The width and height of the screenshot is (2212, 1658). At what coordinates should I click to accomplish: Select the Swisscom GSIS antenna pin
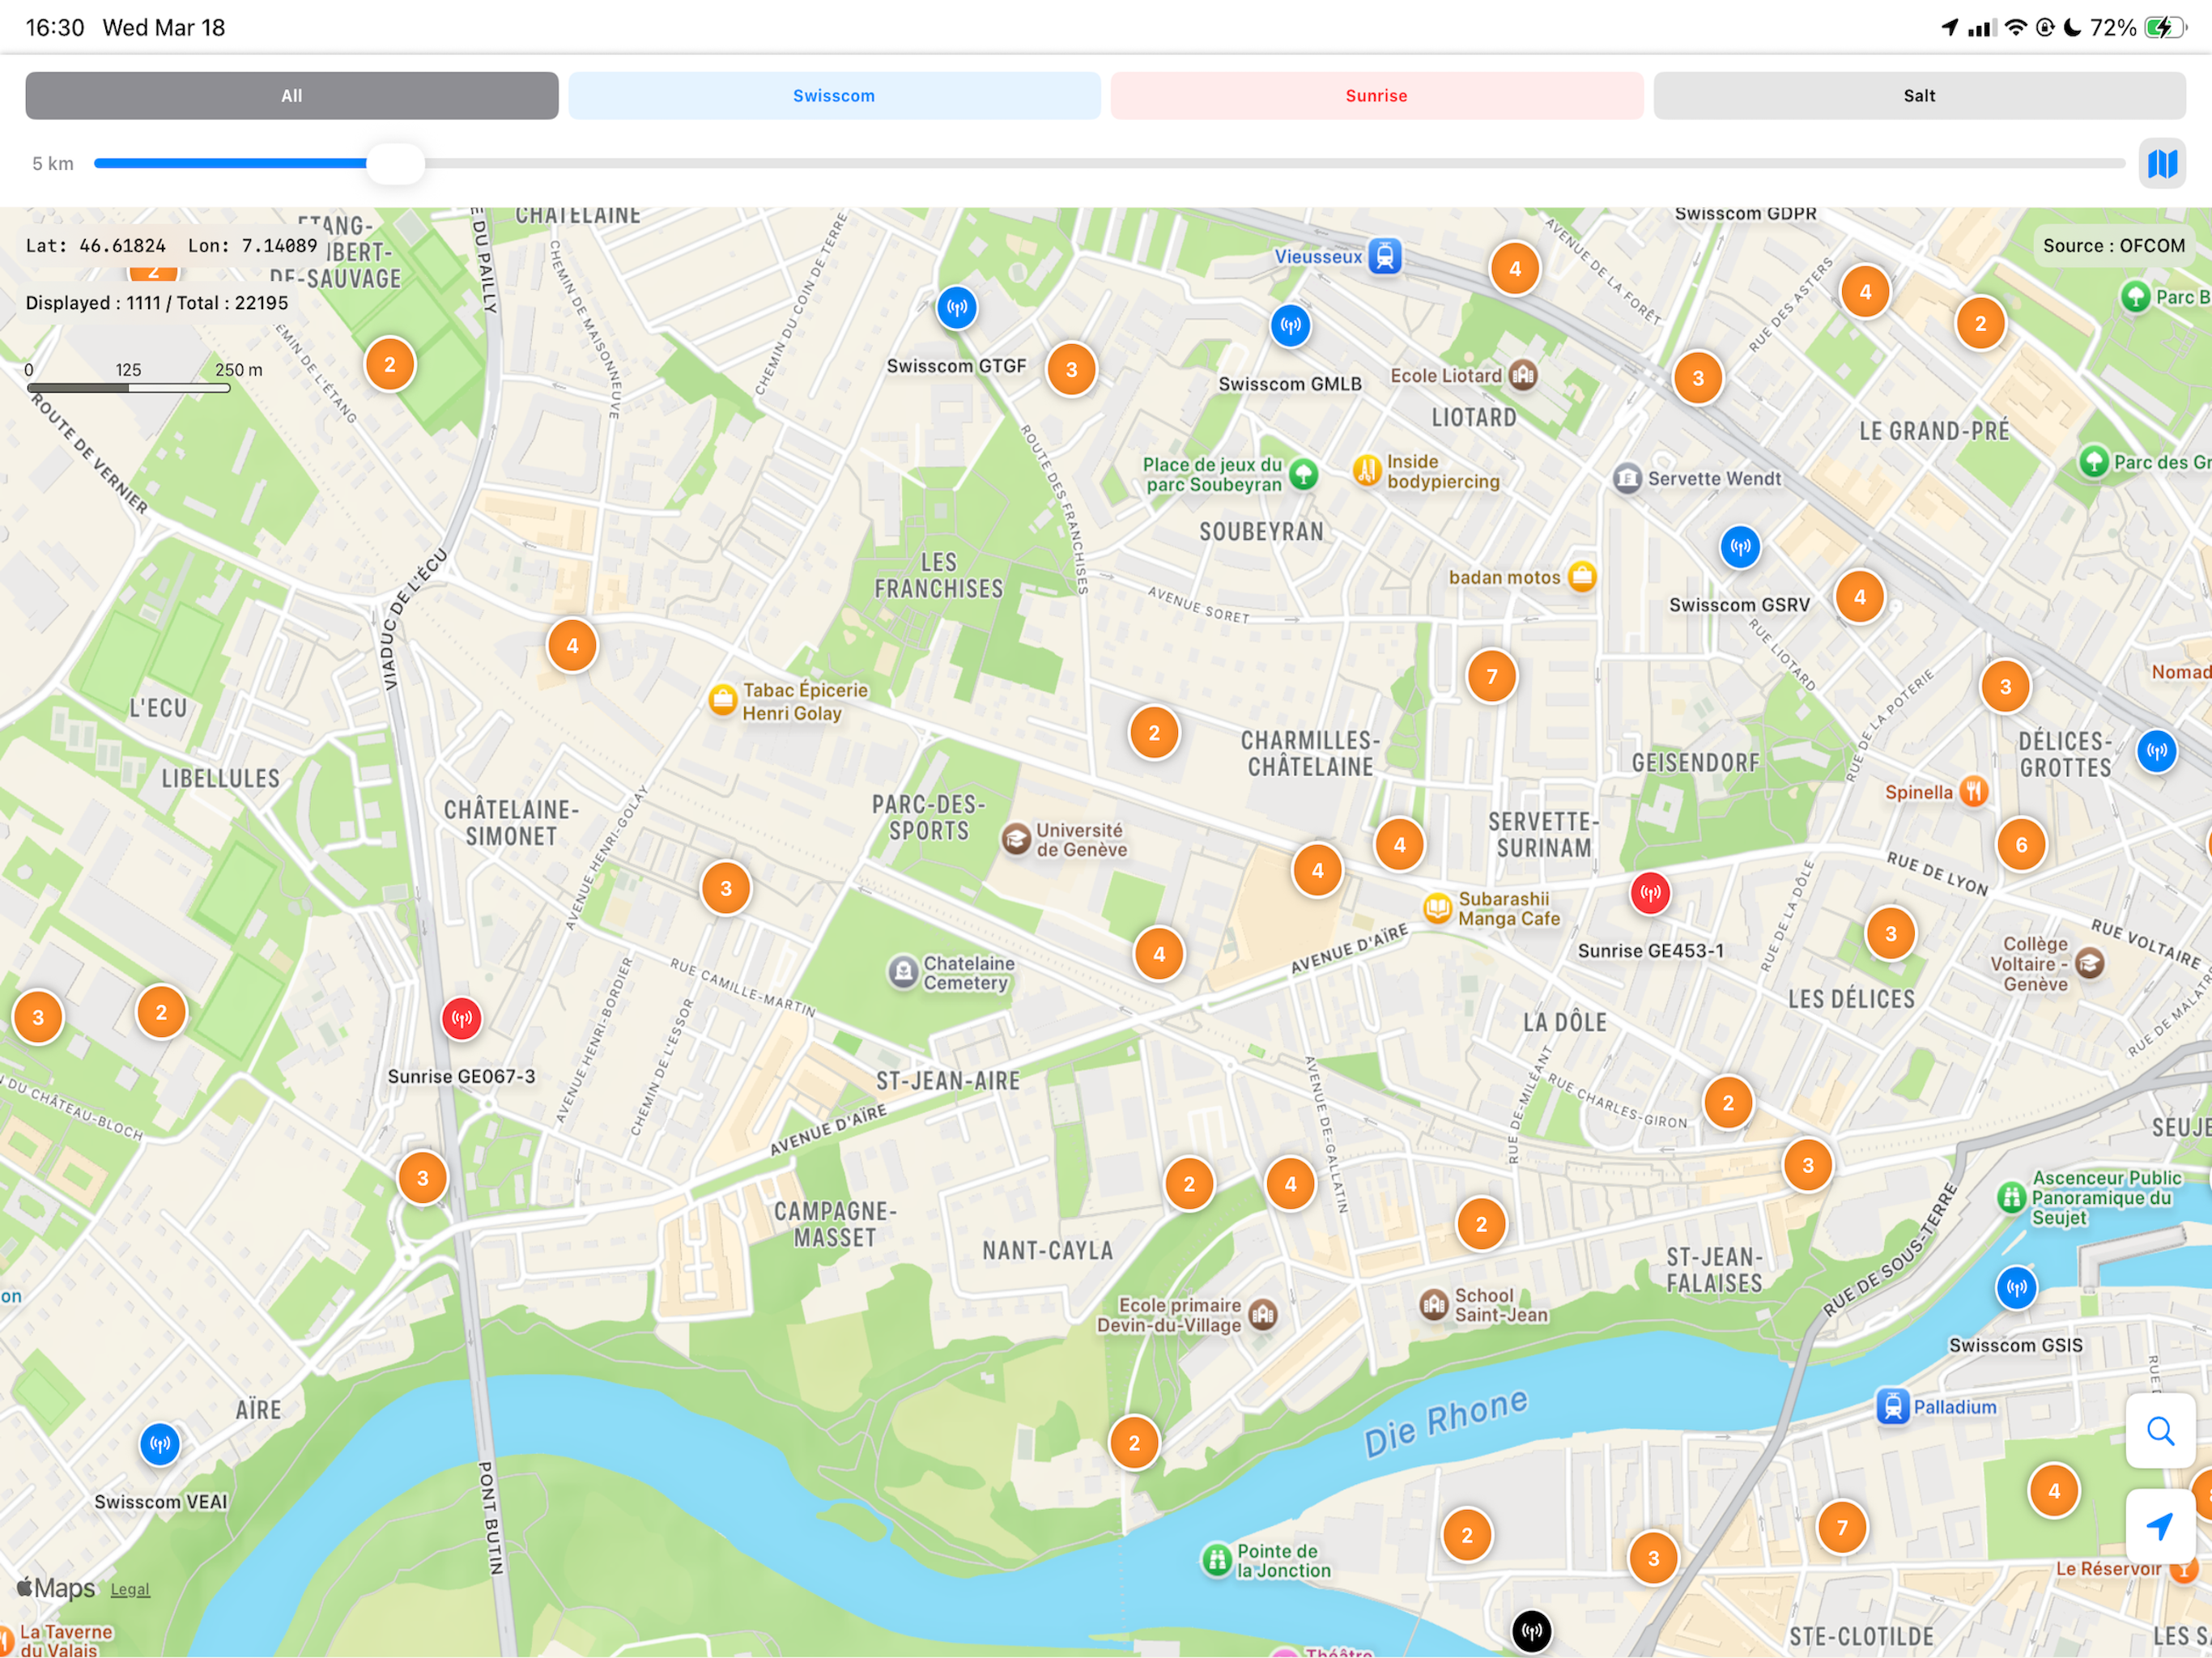[x=2016, y=1287]
